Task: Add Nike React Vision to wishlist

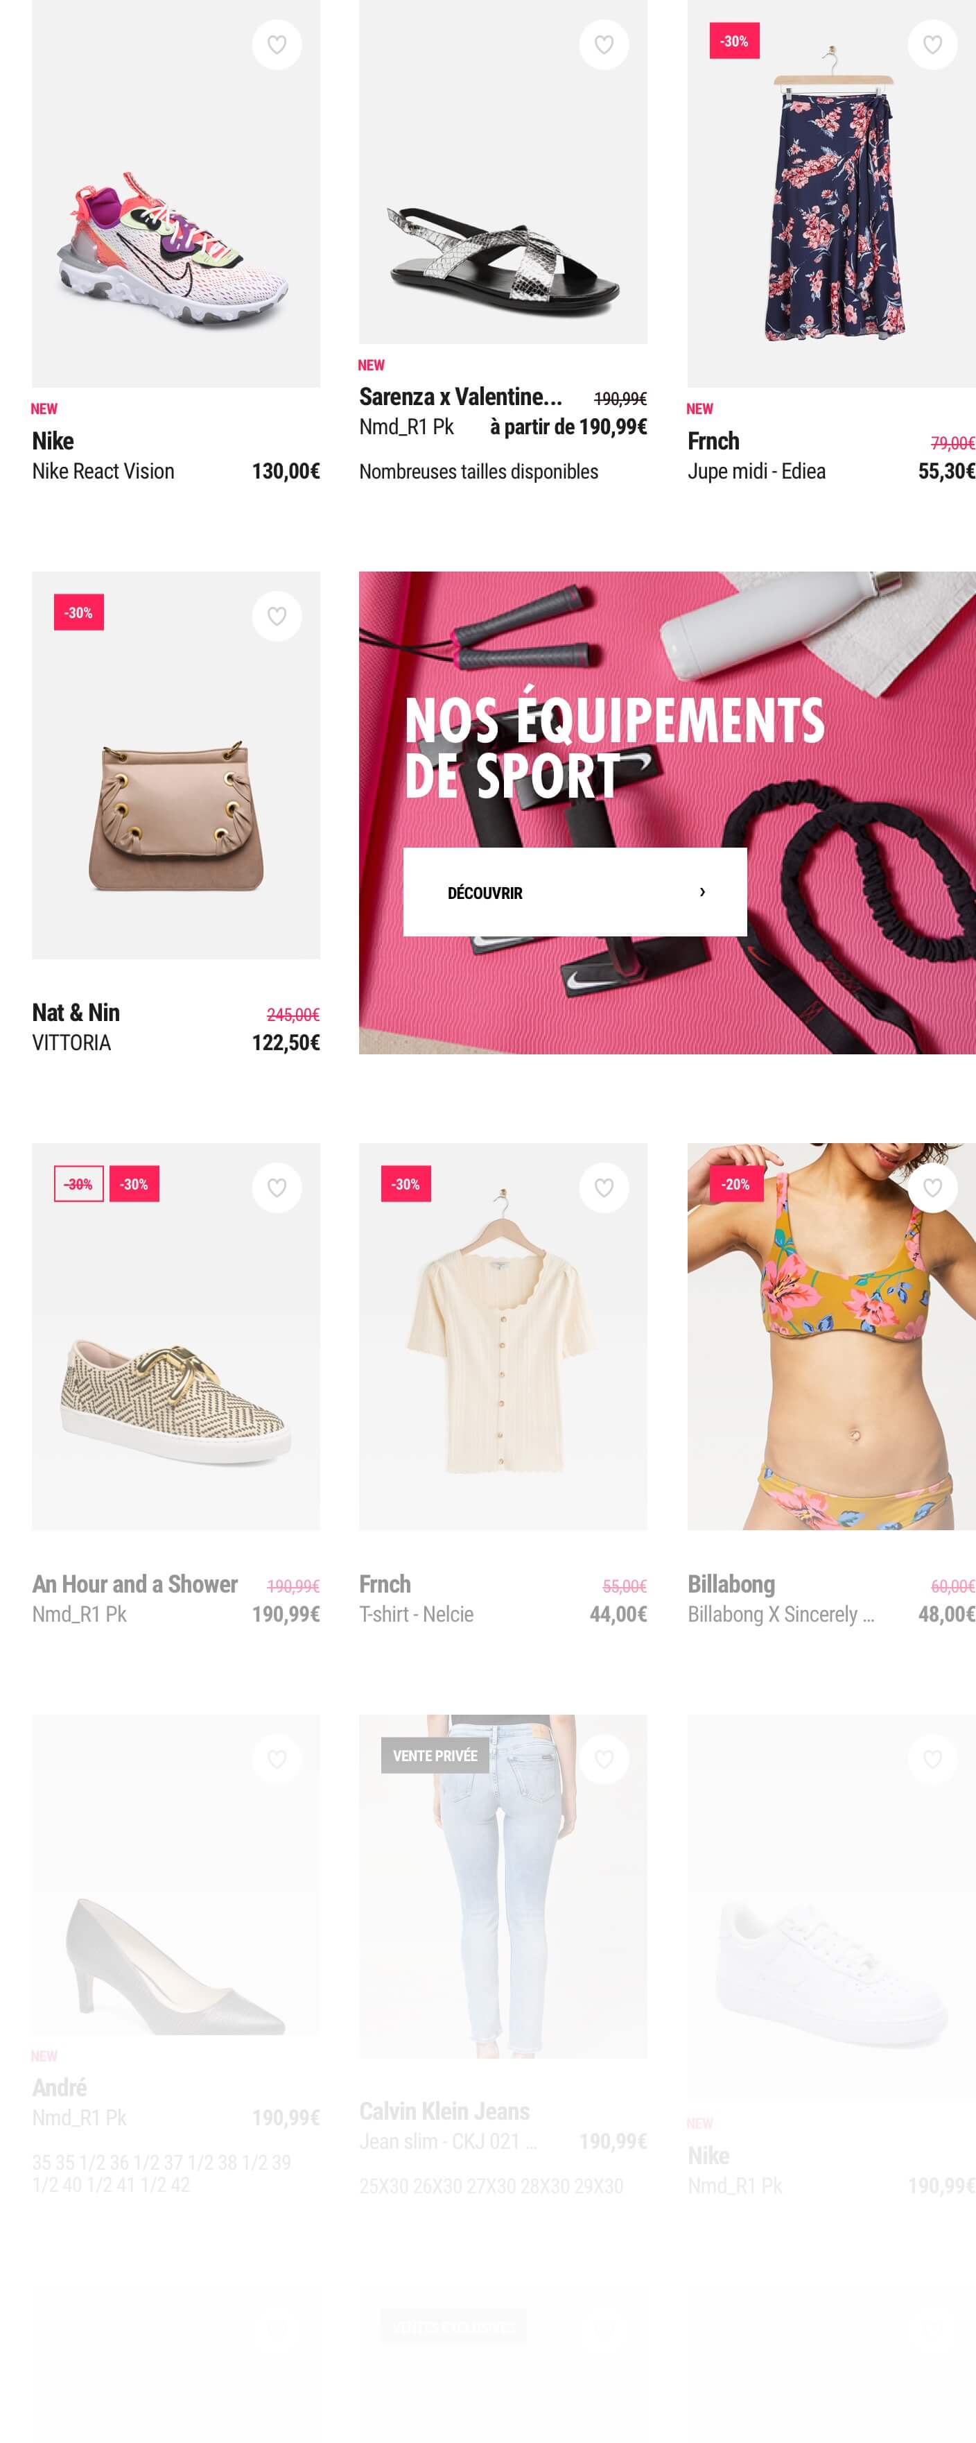Action: click(277, 44)
